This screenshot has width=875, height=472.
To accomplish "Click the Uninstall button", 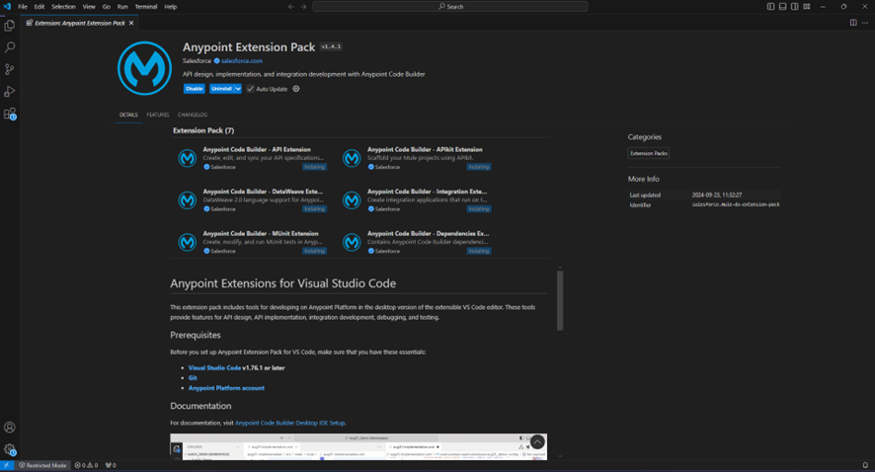I will click(221, 89).
